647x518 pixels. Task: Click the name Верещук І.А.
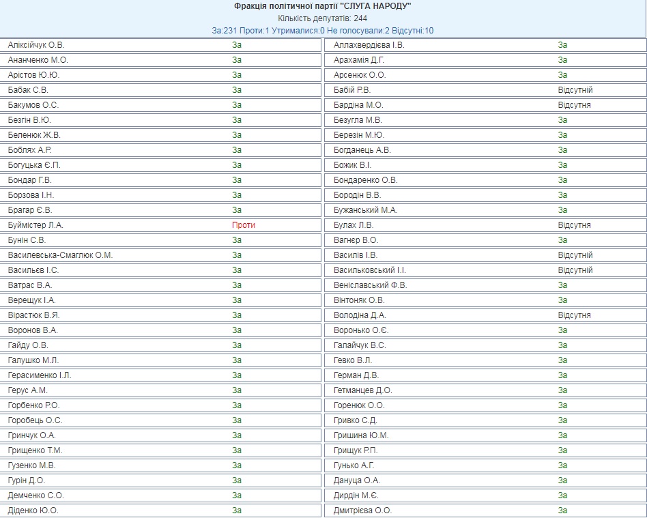(31, 300)
